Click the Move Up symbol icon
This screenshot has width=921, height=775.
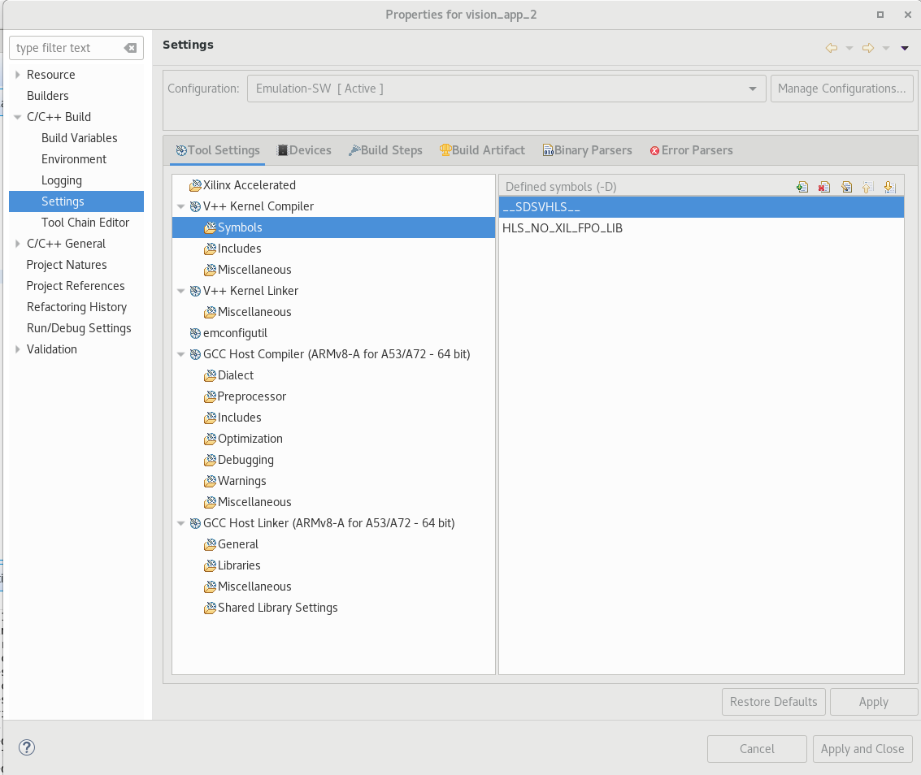pyautogui.click(x=867, y=187)
